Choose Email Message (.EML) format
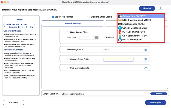Image resolution: width=171 pixels, height=108 pixels. point(141,24)
